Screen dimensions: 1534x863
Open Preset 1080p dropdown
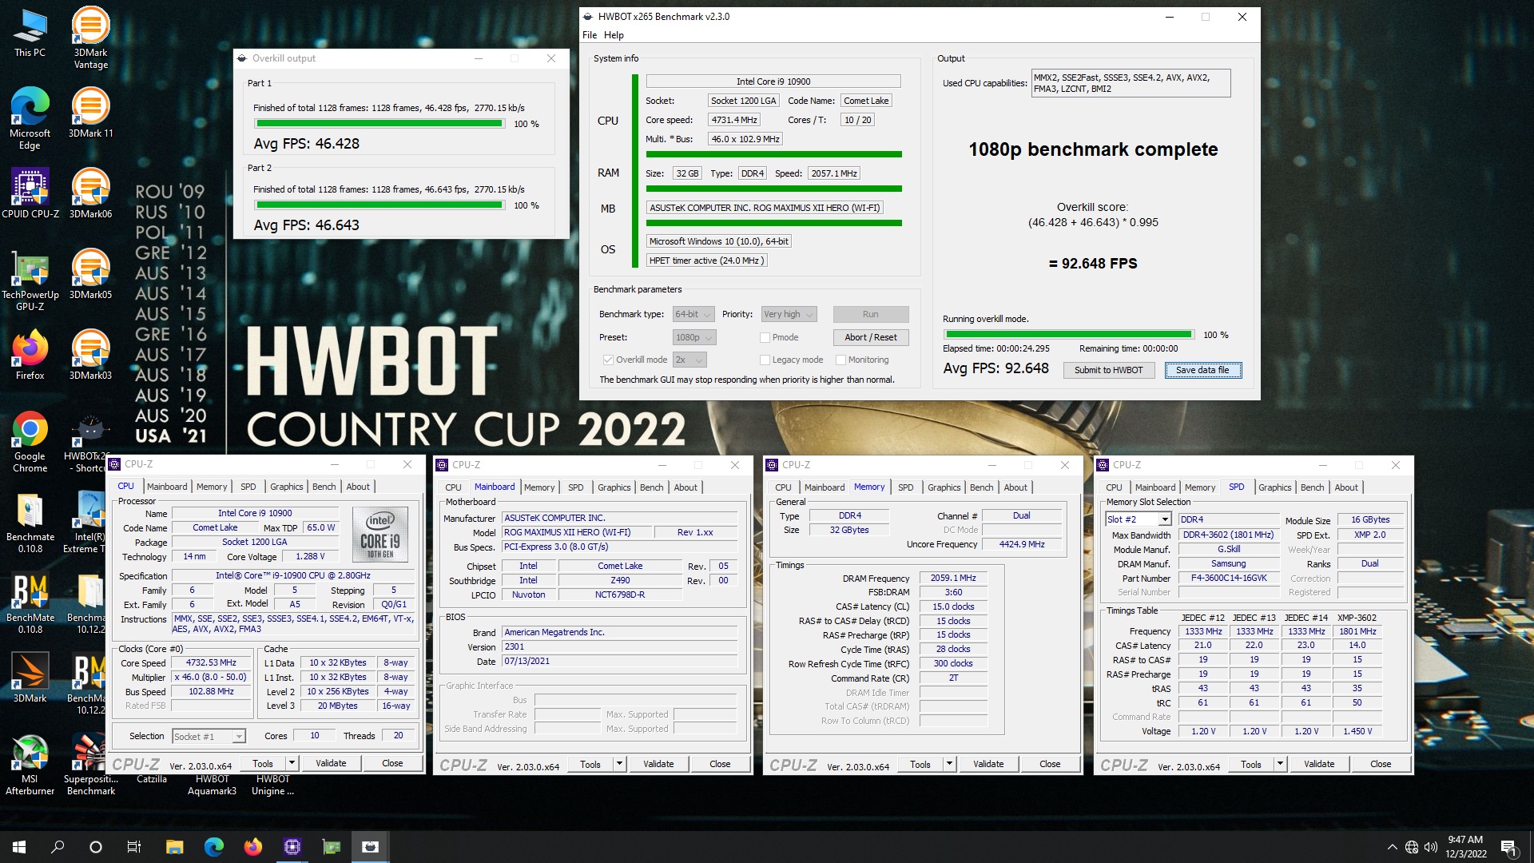693,337
